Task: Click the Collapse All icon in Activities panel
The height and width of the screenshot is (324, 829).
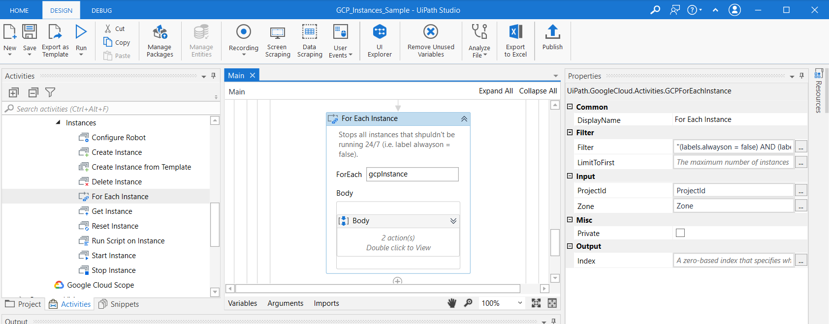Action: pos(33,92)
